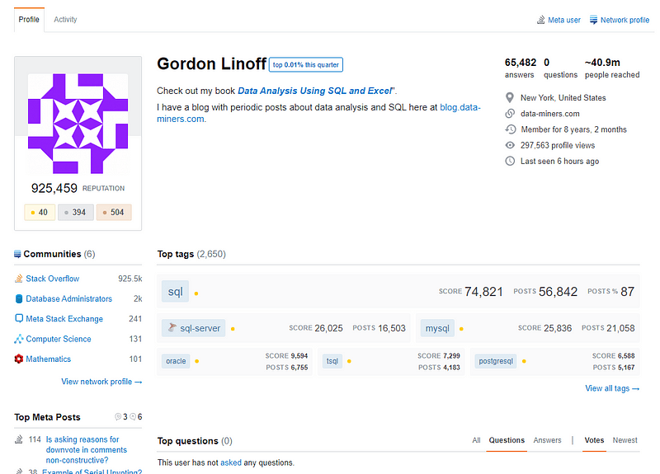
Task: Click the gold badge dot beside tsql tag
Action: click(349, 361)
